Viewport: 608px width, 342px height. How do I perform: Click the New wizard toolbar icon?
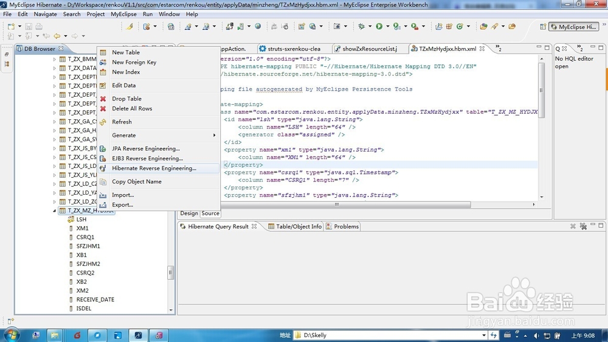coord(11,26)
